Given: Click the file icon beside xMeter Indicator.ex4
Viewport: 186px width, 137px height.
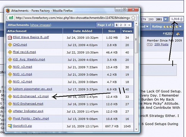Looking at the screenshot, I should tap(10, 111).
